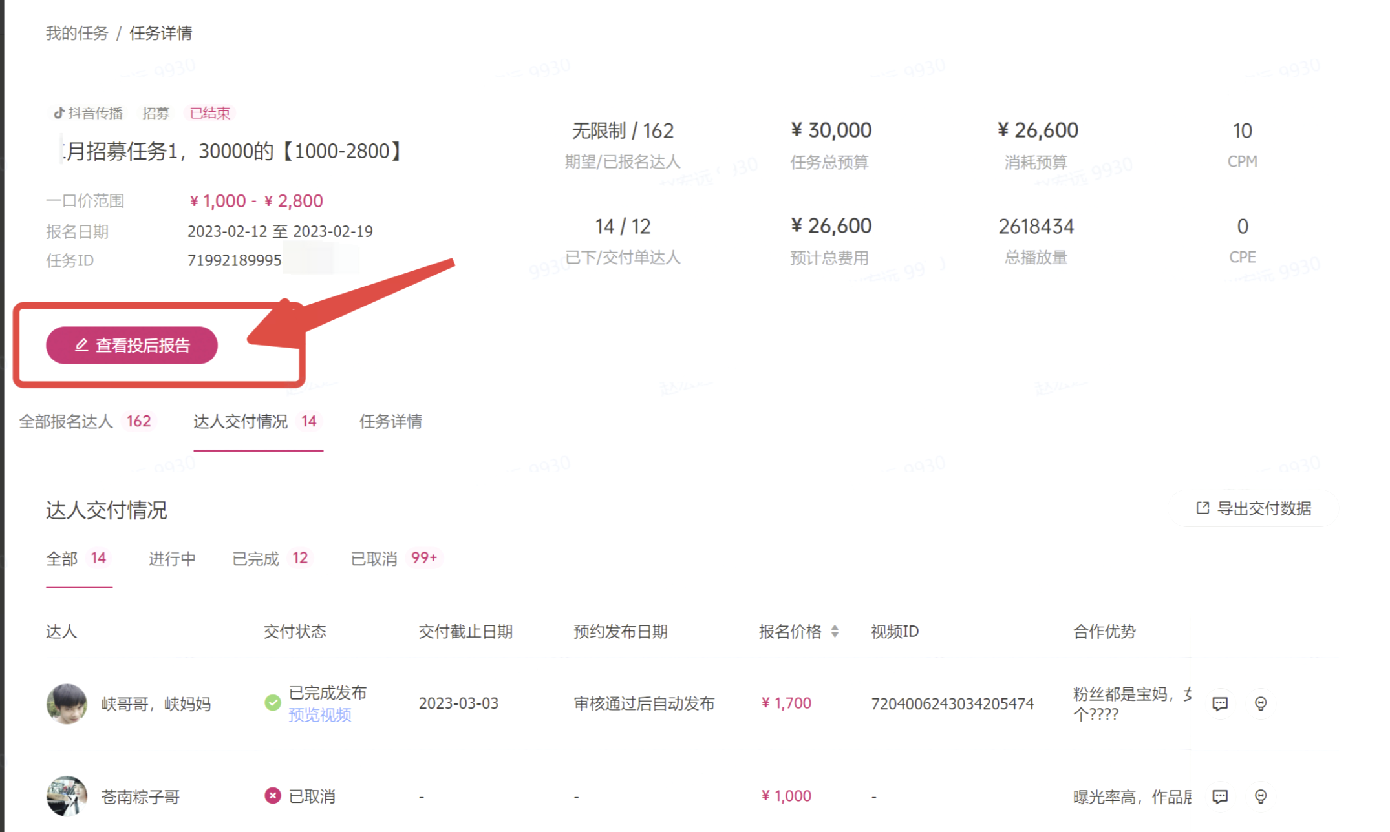Open the 任务详情 tab
Viewport: 1390px width, 832px height.
[x=390, y=422]
